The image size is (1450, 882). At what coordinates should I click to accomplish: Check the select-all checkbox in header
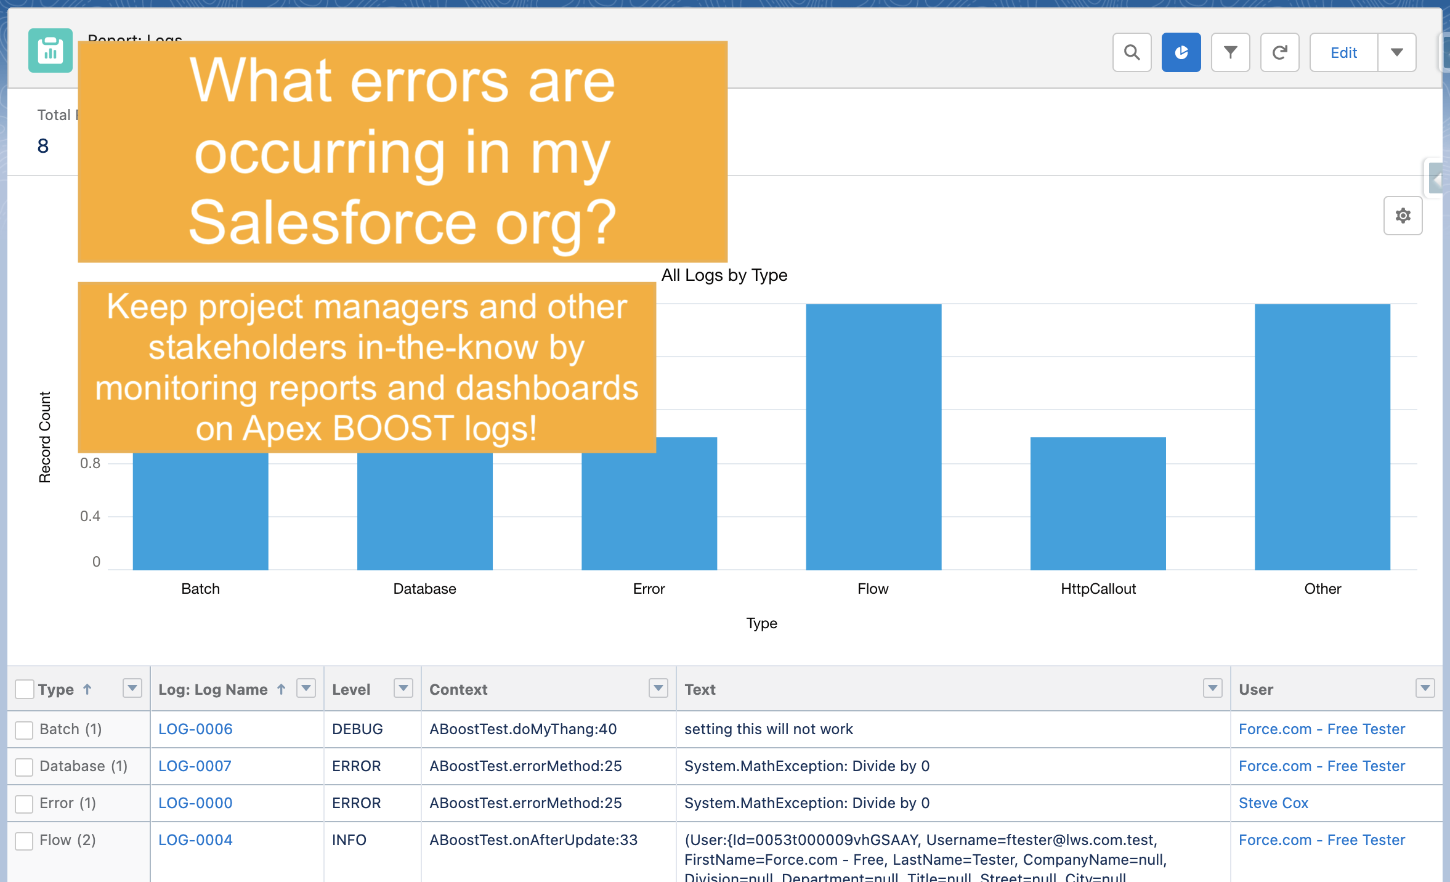pyautogui.click(x=24, y=689)
